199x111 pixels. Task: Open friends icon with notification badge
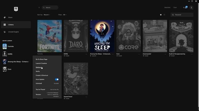pyautogui.click(x=185, y=7)
